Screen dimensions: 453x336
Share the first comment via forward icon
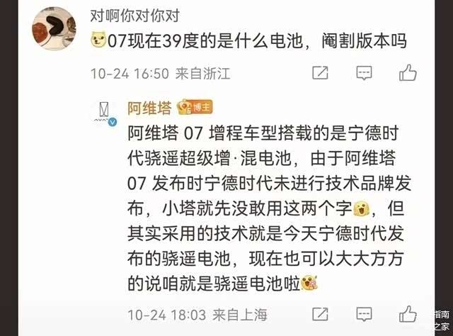320,72
